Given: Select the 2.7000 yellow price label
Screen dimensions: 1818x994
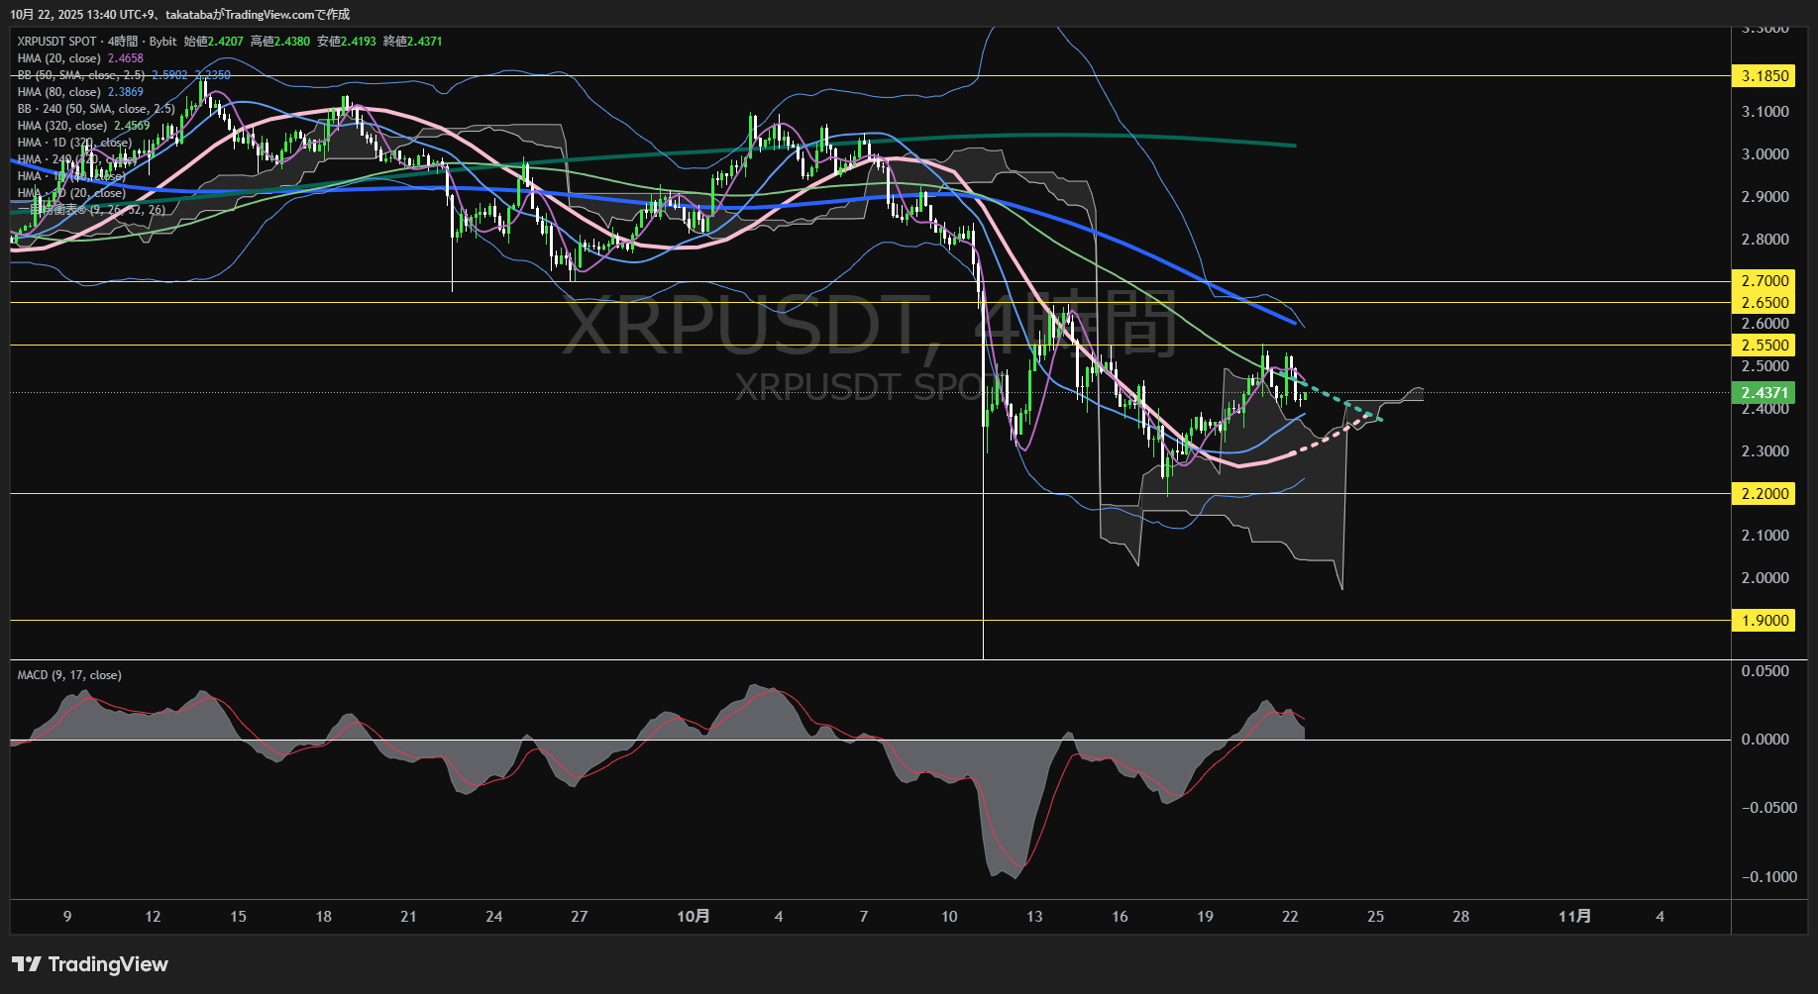Looking at the screenshot, I should pos(1764,281).
